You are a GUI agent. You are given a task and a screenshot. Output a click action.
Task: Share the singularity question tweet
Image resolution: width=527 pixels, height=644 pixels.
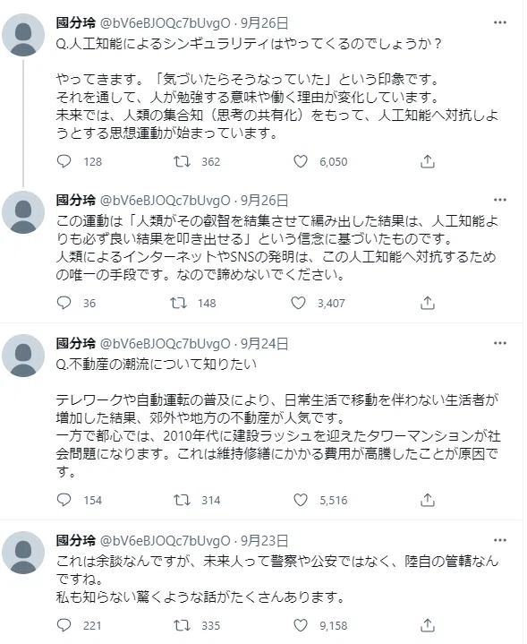(x=428, y=161)
